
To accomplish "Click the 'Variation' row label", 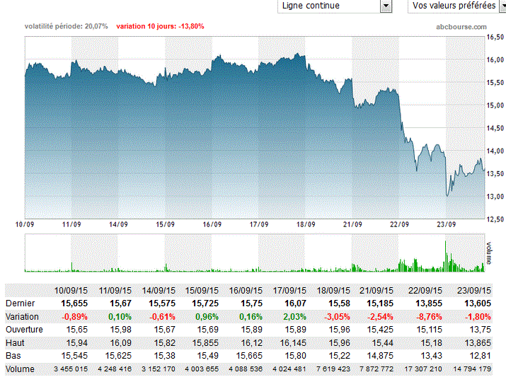I will 22,317.
